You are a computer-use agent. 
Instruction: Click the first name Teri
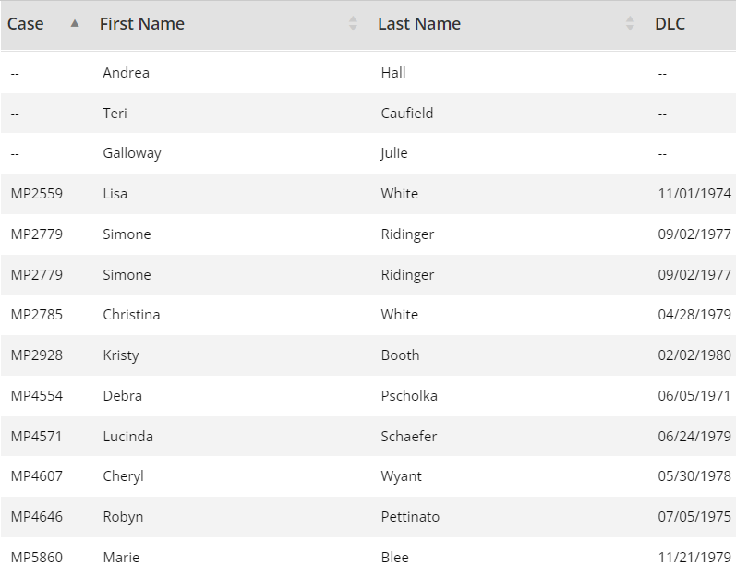(x=115, y=114)
